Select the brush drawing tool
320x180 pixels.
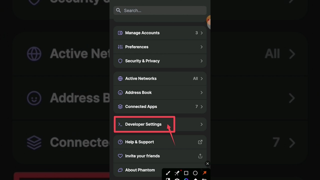coord(168,173)
